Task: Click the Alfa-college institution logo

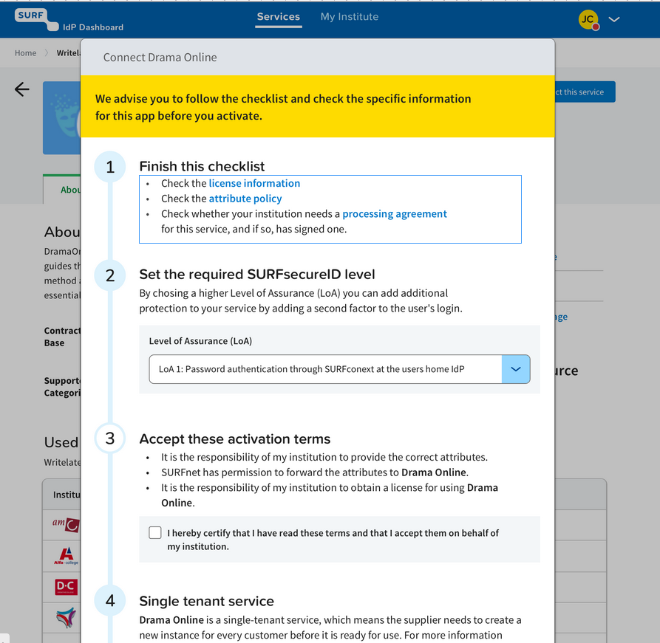Action: pos(66,556)
